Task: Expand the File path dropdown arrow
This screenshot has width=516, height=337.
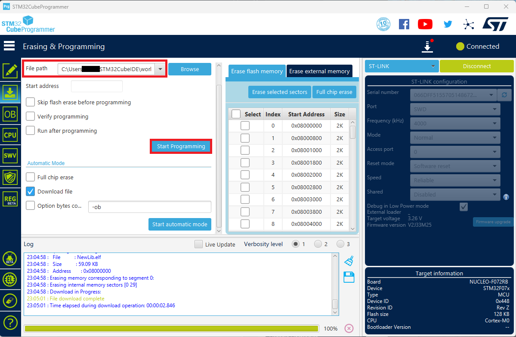Action: [160, 69]
